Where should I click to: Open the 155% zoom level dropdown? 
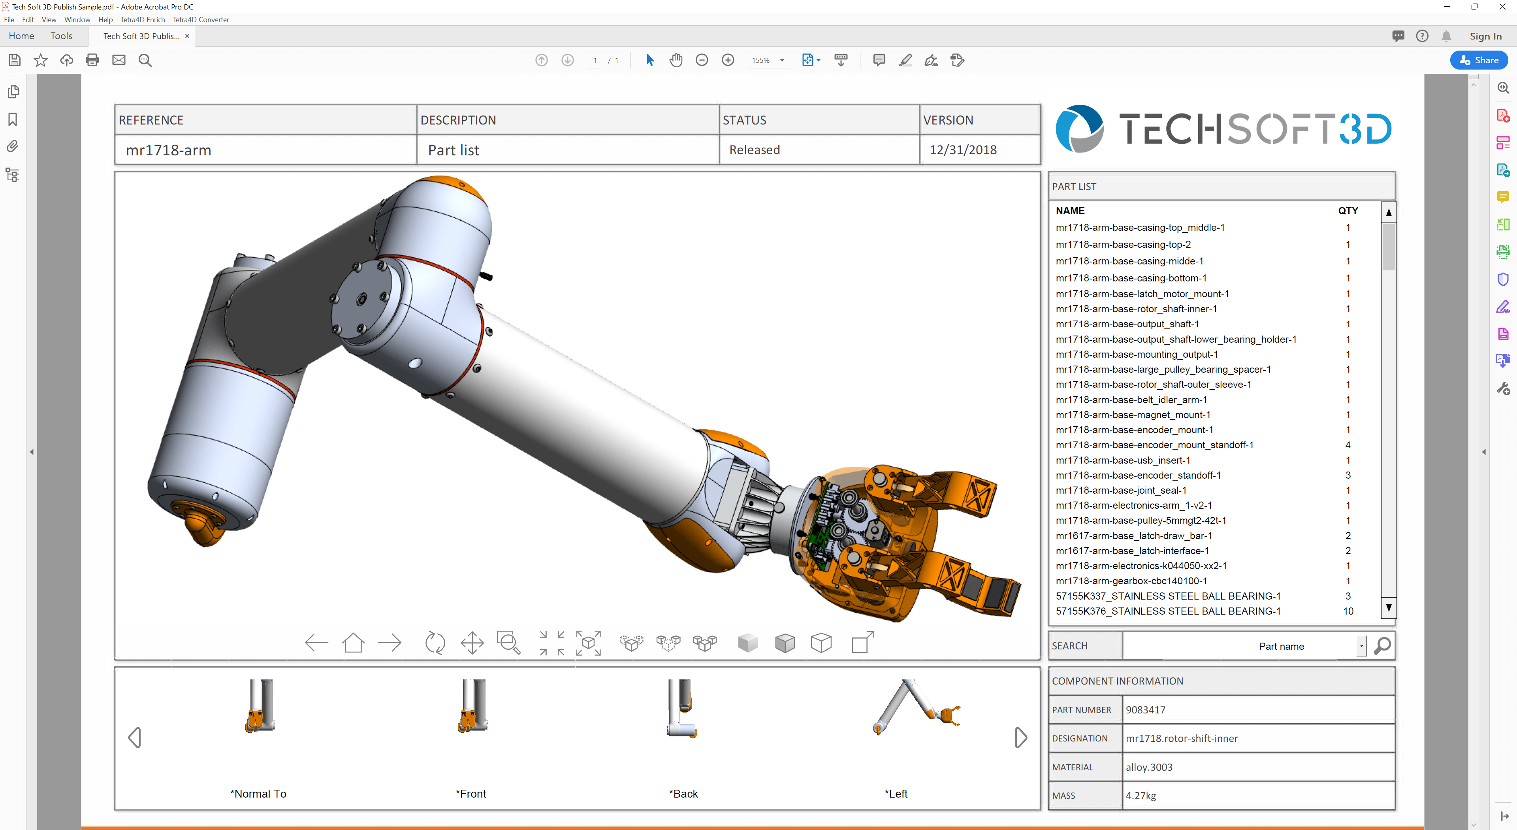coord(782,60)
